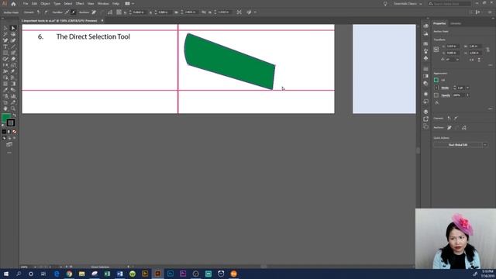Select the Eraser tool
The width and height of the screenshot is (496, 279).
point(13,59)
